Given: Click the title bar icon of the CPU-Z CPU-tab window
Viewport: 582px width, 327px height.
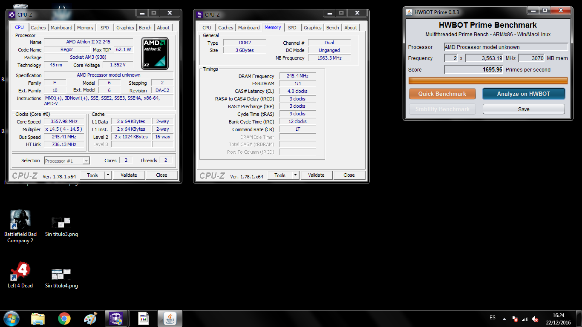Looking at the screenshot, I should [12, 14].
